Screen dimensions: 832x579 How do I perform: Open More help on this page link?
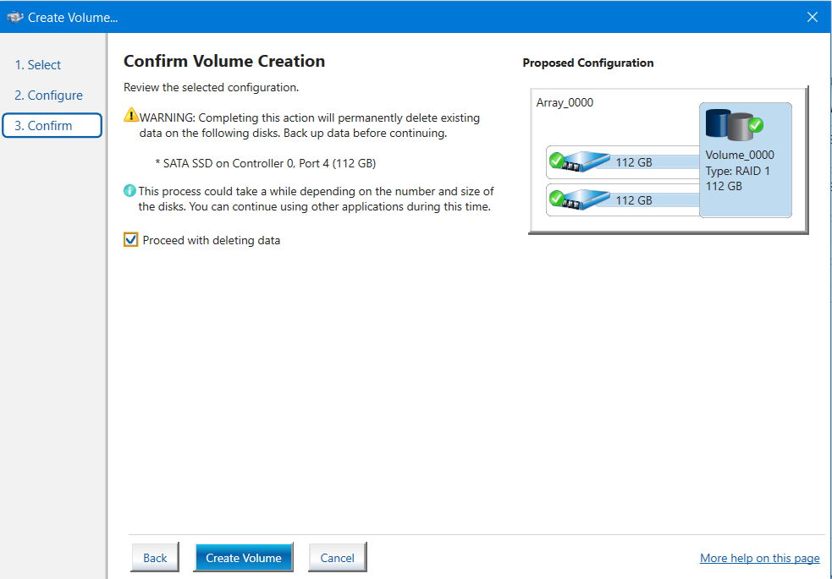759,558
